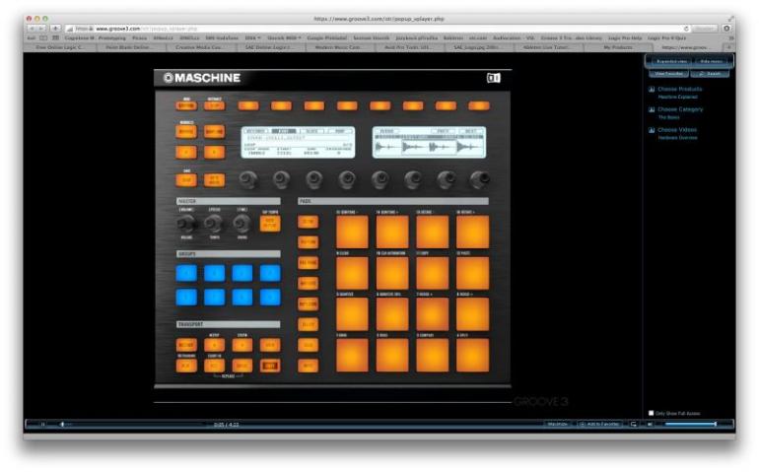Click the plus add-bookmark button in toolbar

(56, 29)
